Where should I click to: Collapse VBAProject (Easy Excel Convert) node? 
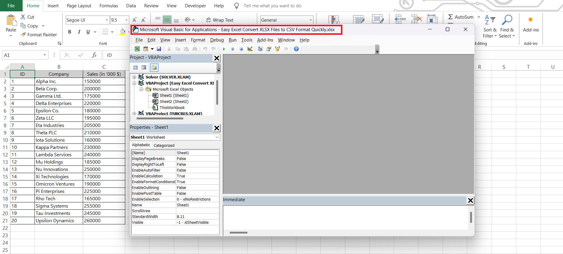click(134, 83)
